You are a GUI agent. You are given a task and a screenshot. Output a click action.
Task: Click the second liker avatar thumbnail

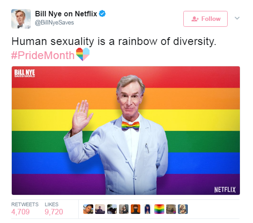coord(100,209)
